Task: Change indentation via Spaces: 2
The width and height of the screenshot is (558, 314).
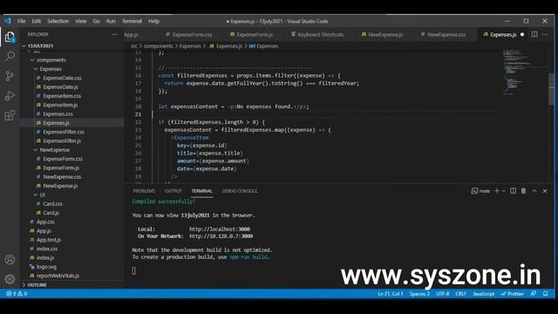Action: click(419, 294)
